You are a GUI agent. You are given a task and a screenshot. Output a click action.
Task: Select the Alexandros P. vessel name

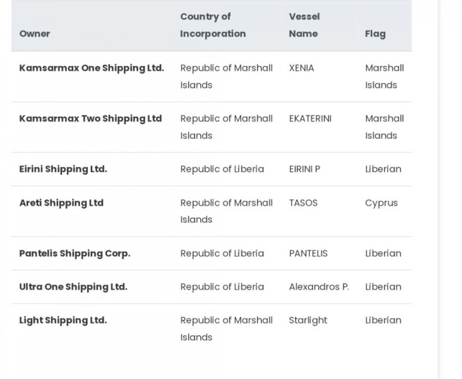319,287
